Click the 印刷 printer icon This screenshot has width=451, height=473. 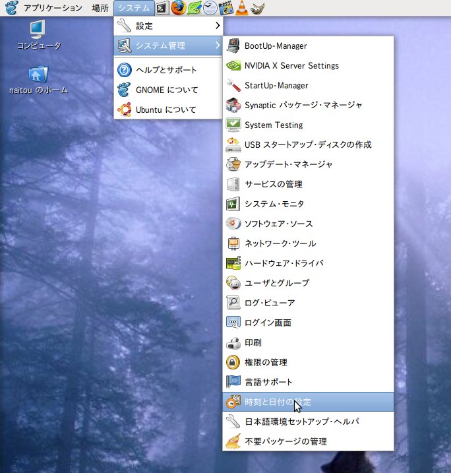pyautogui.click(x=233, y=342)
